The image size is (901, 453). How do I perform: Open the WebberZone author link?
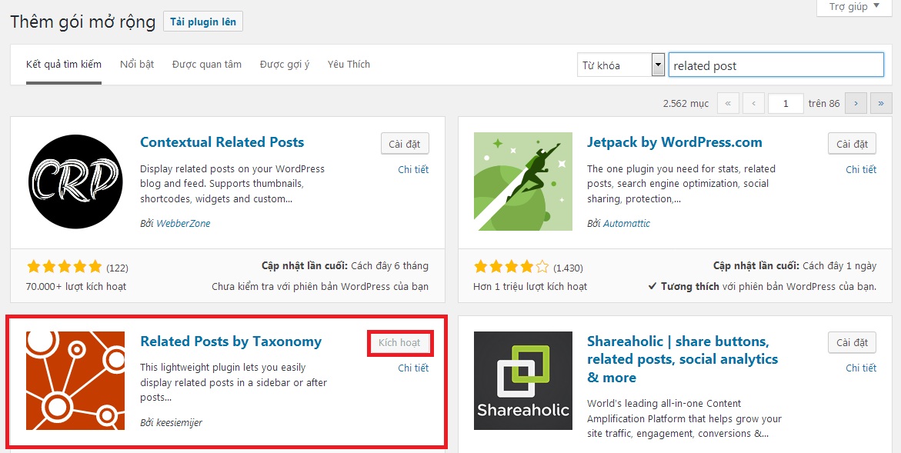183,224
